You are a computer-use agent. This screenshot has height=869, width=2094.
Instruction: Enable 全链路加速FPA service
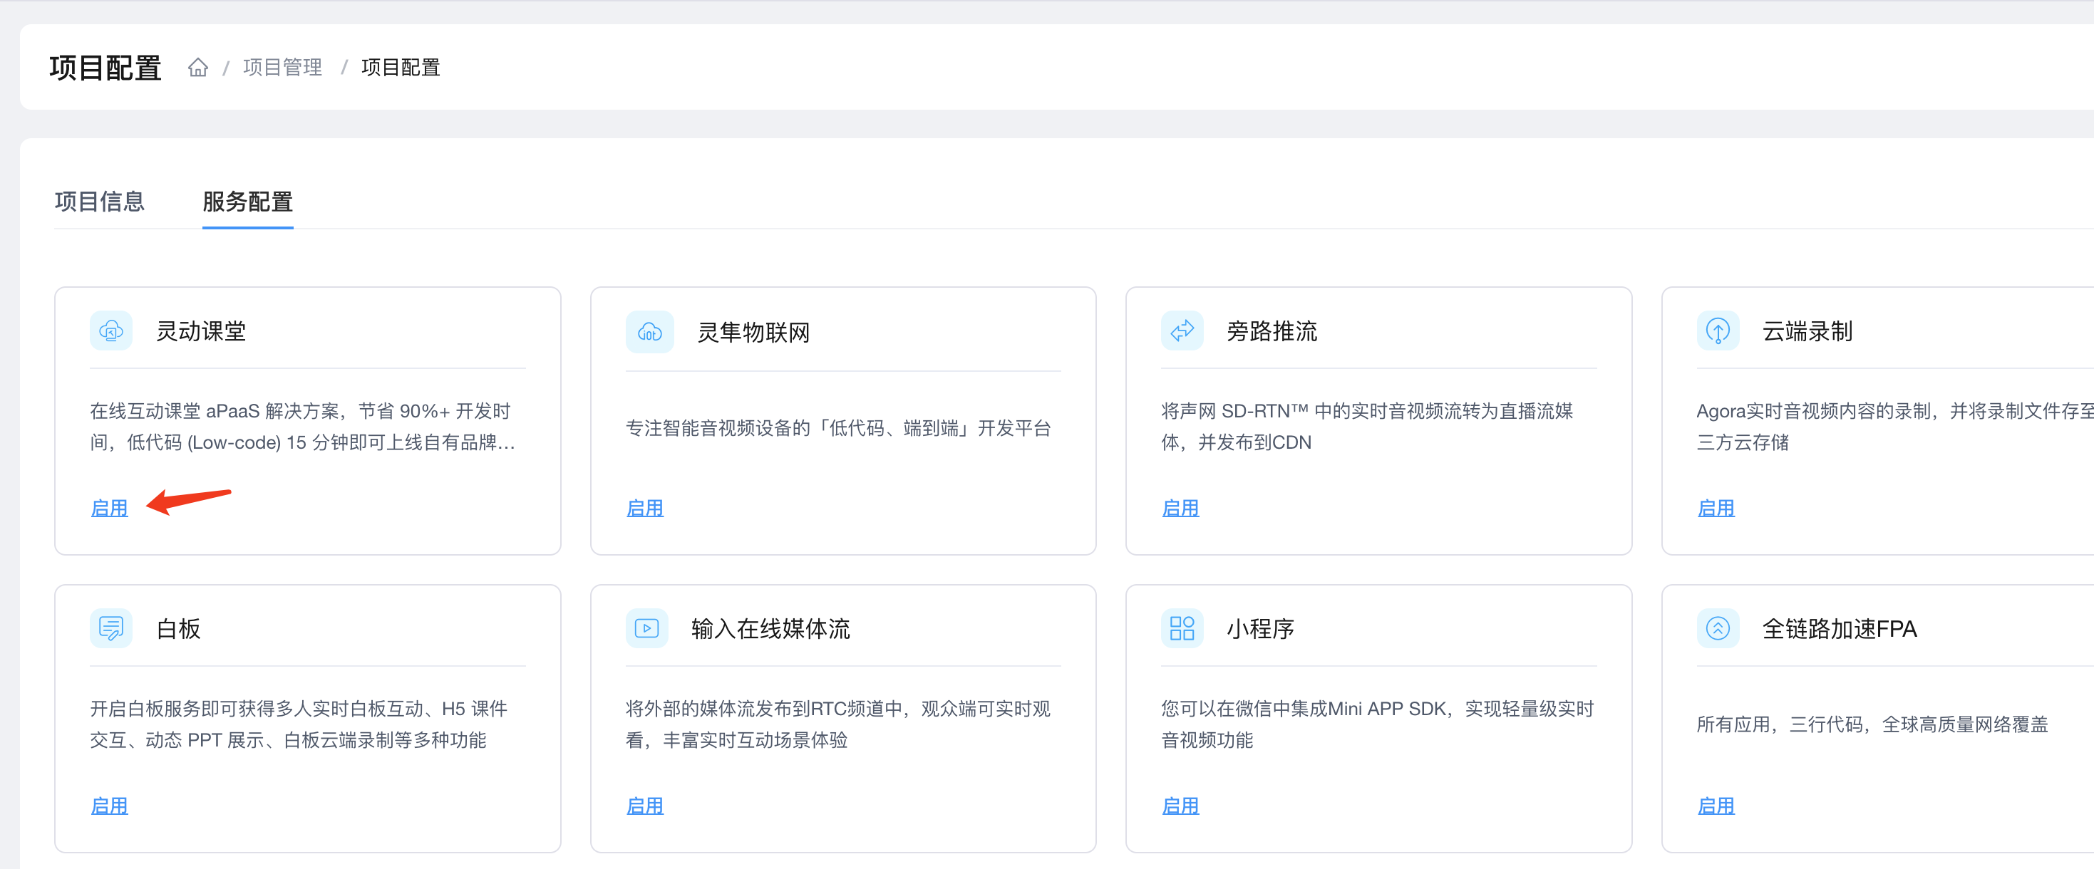click(1716, 806)
